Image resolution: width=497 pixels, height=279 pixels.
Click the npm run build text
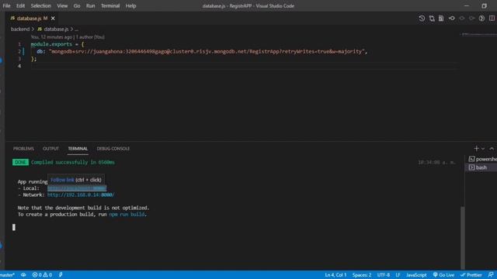[x=127, y=215]
